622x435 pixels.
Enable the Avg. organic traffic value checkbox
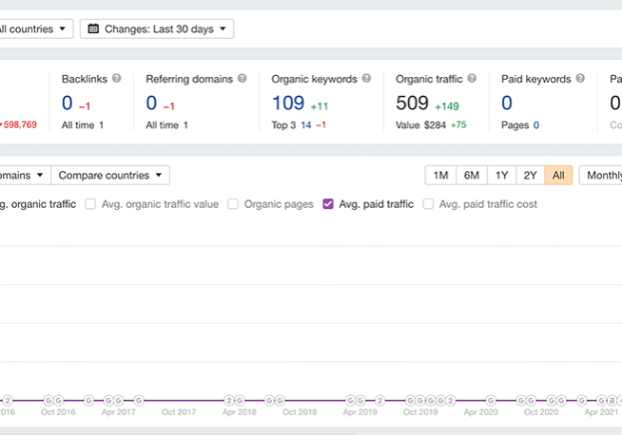[91, 204]
